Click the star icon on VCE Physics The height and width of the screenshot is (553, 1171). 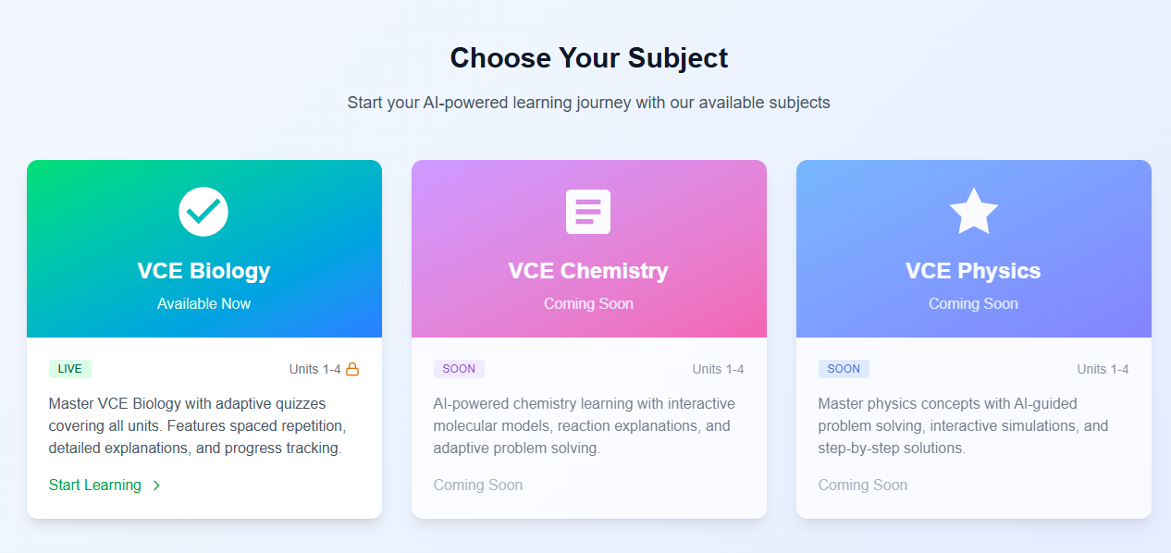click(973, 212)
